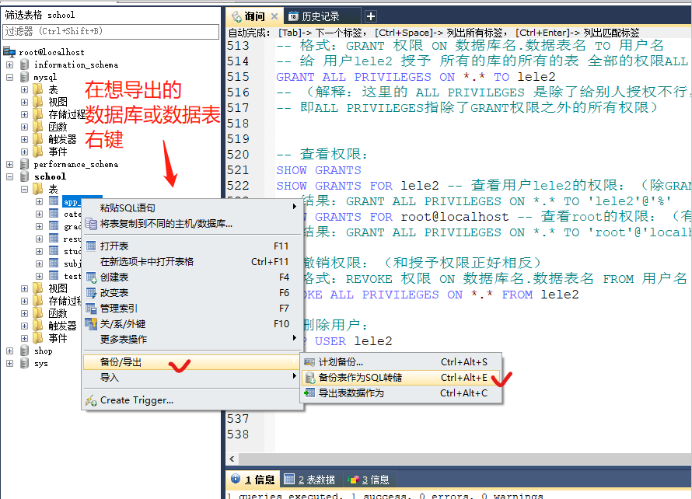Expand the cate table node
This screenshot has height=499, width=692.
(x=40, y=214)
